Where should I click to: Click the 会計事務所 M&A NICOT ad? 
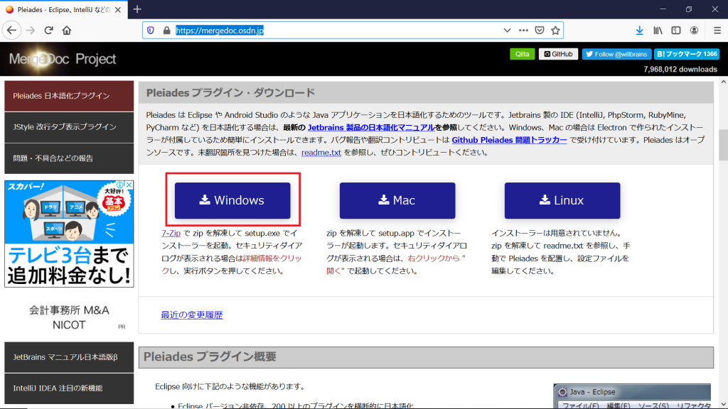tap(69, 317)
